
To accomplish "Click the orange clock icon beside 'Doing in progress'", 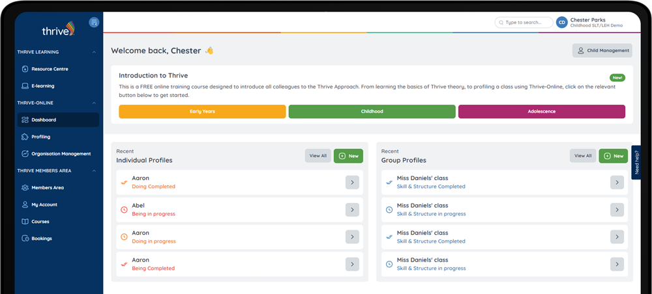I will tap(124, 237).
